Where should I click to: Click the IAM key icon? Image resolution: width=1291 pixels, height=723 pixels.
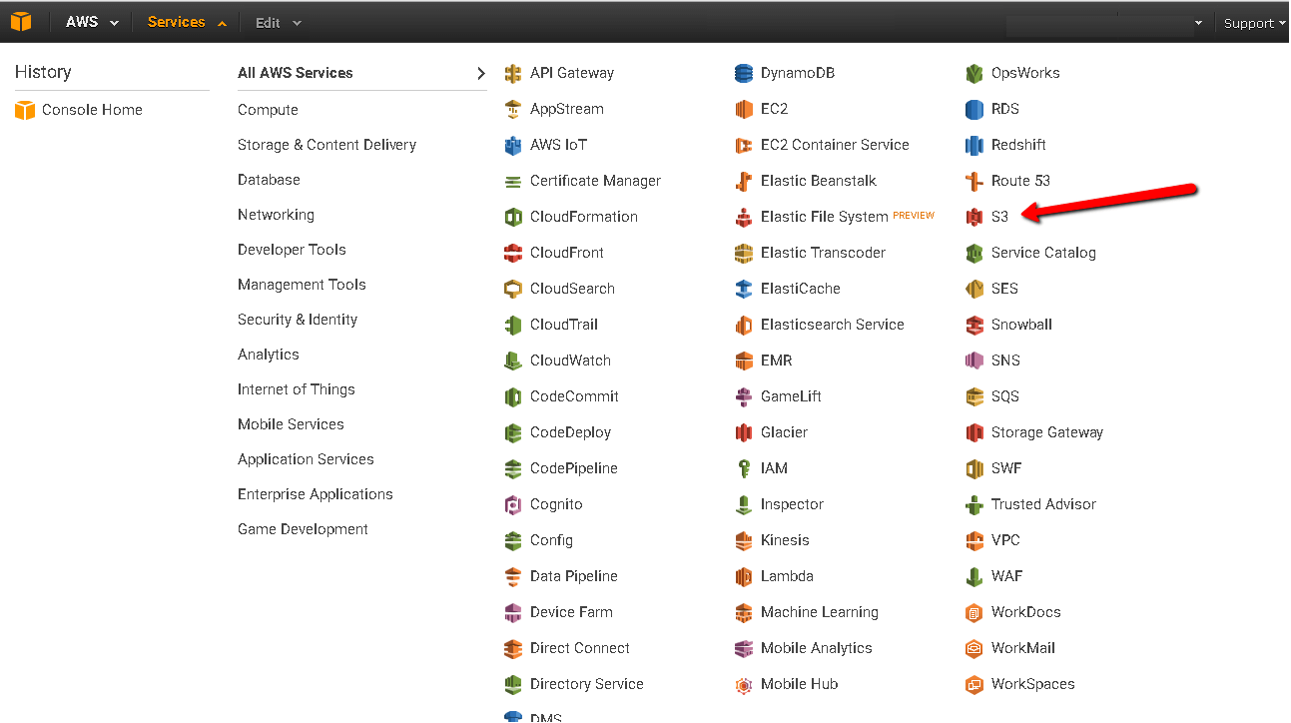[x=744, y=468]
